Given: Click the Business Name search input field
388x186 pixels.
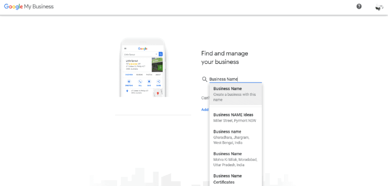Looking at the screenshot, I should click(235, 79).
